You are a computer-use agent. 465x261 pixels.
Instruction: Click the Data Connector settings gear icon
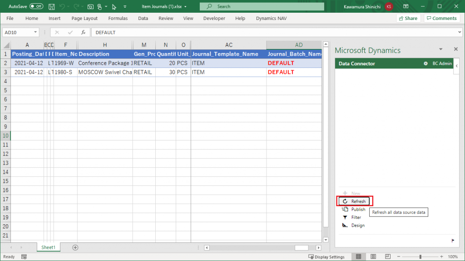click(425, 63)
